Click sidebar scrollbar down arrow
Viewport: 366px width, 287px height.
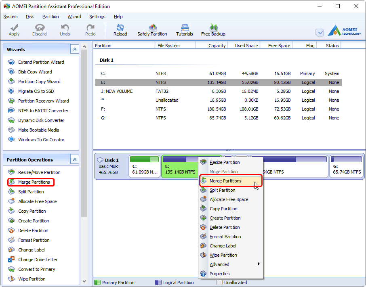84,281
